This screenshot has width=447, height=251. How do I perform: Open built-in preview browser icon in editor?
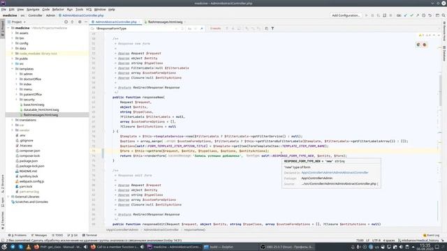[x=418, y=45]
